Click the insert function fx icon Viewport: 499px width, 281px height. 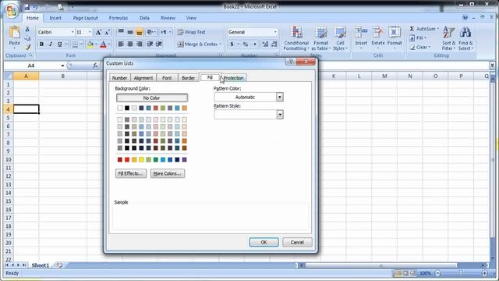point(95,66)
